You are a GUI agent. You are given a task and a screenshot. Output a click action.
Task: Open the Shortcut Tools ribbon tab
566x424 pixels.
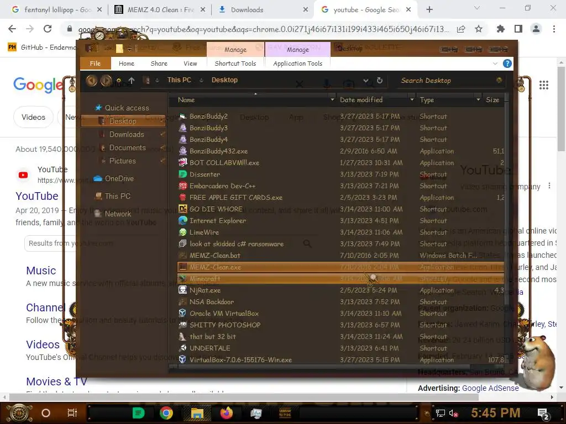[x=235, y=63]
